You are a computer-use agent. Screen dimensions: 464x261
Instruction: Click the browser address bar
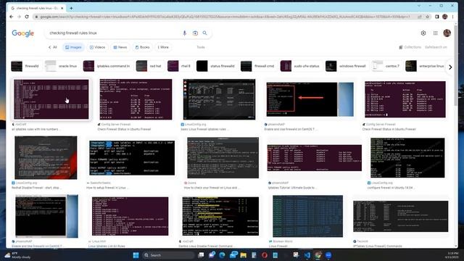pos(225,17)
